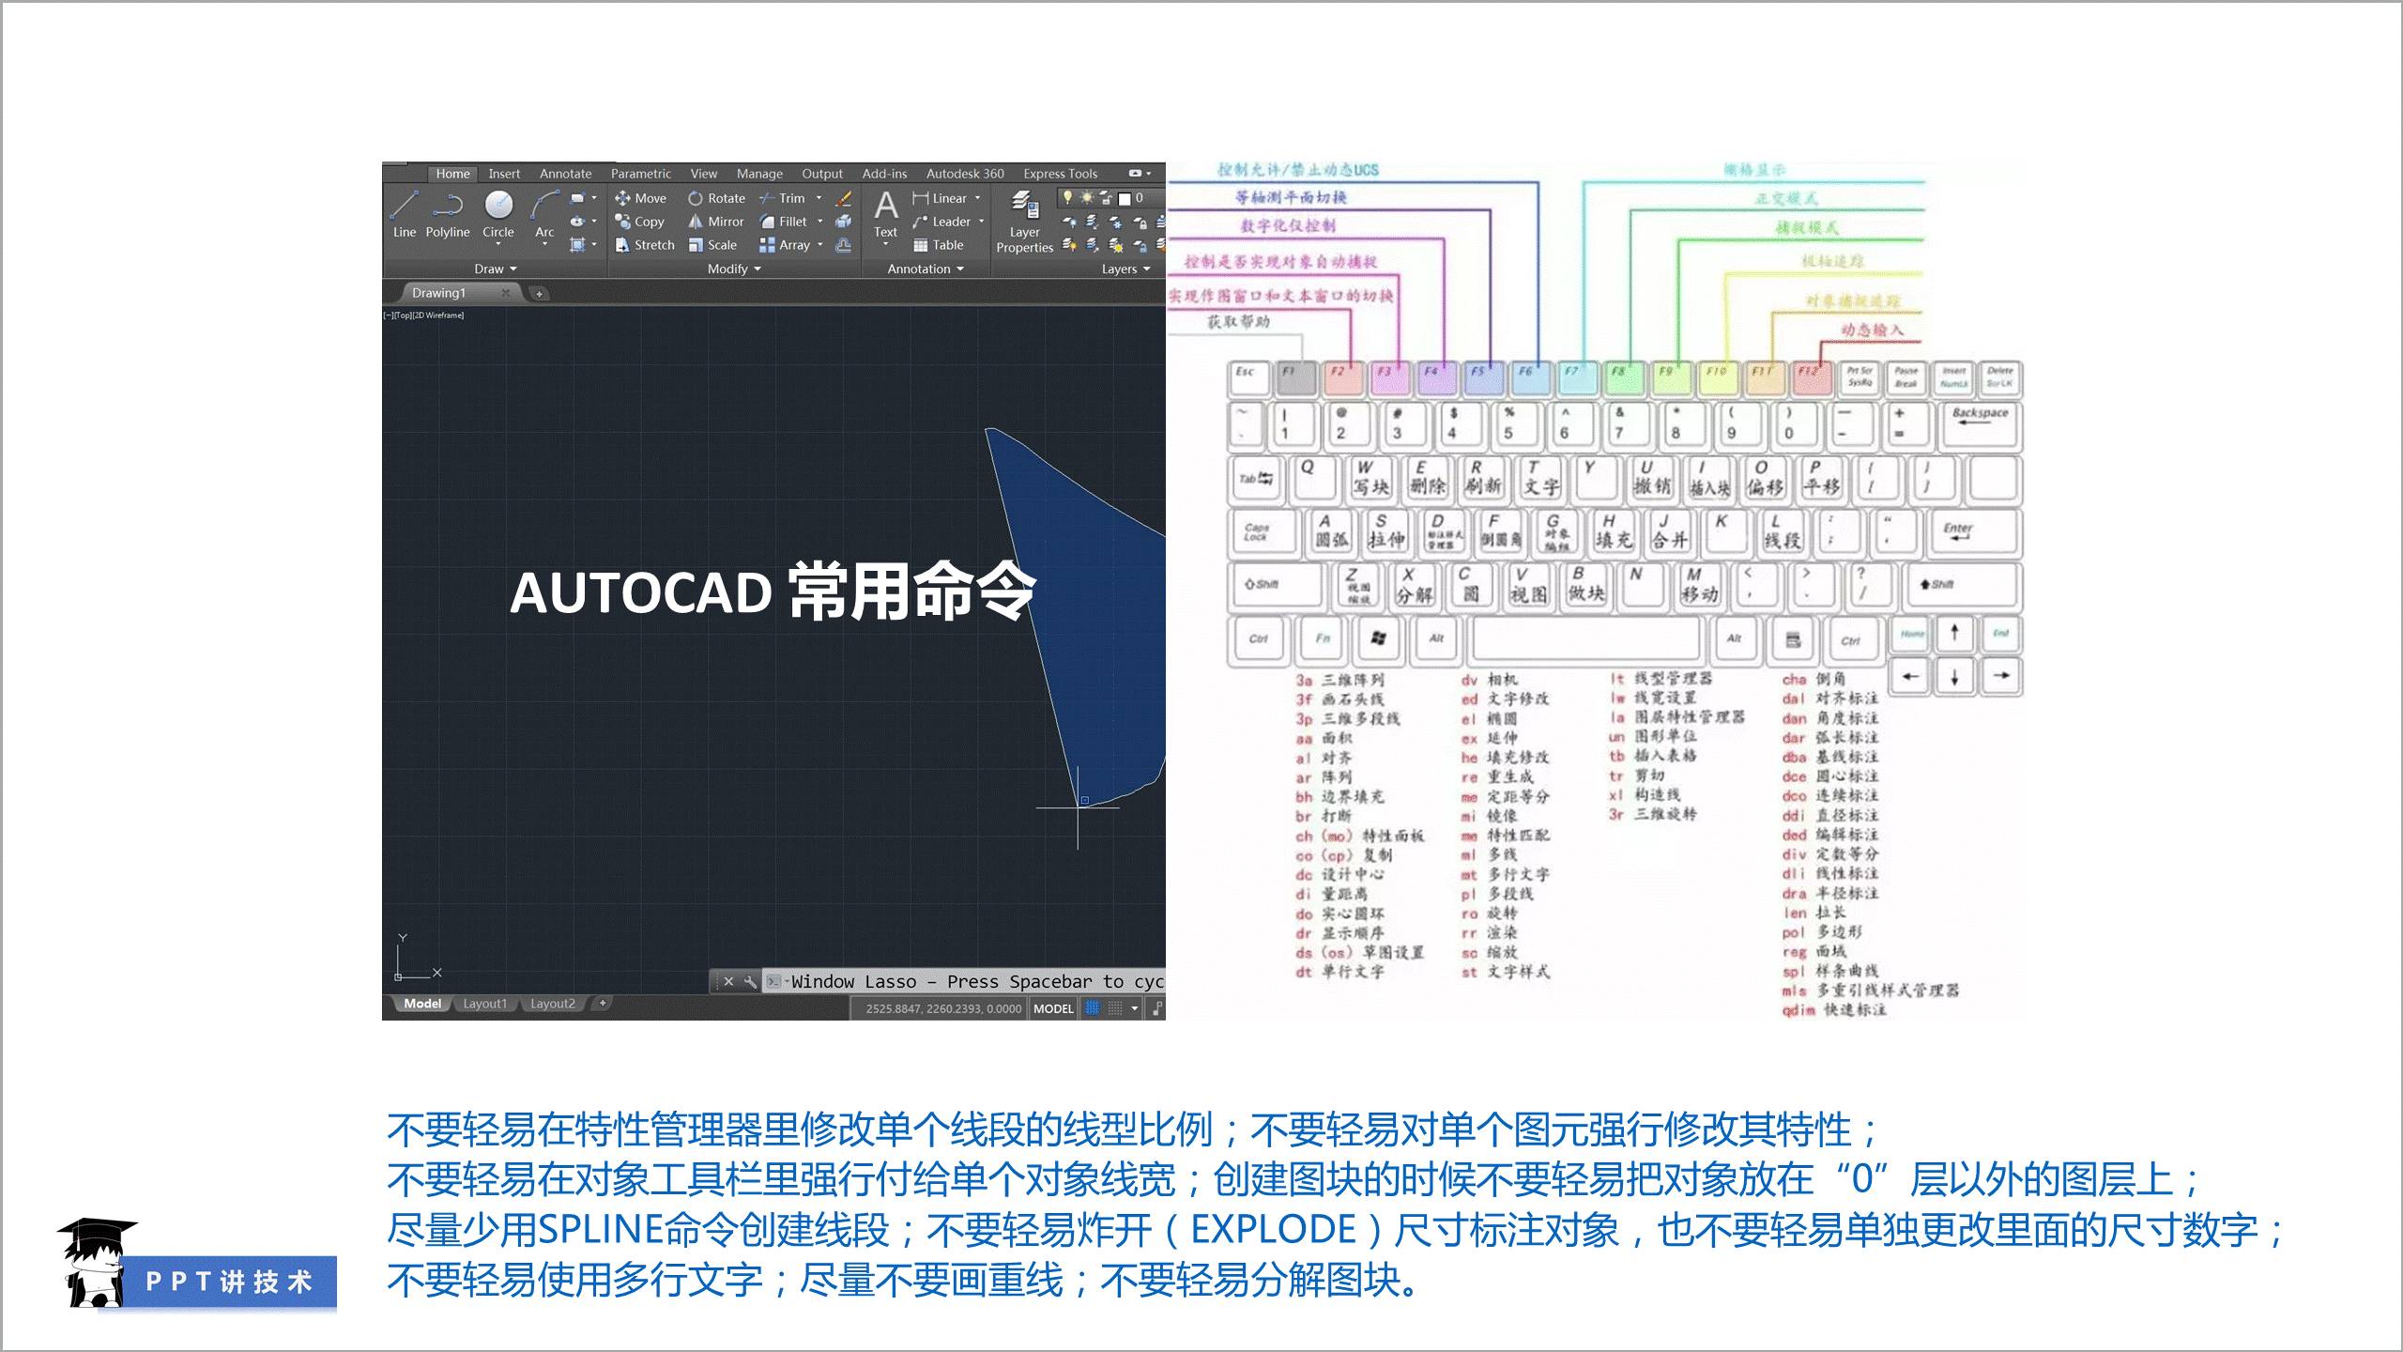Click the Erase pencil-eraser icon
This screenshot has width=2403, height=1352.
(x=844, y=198)
